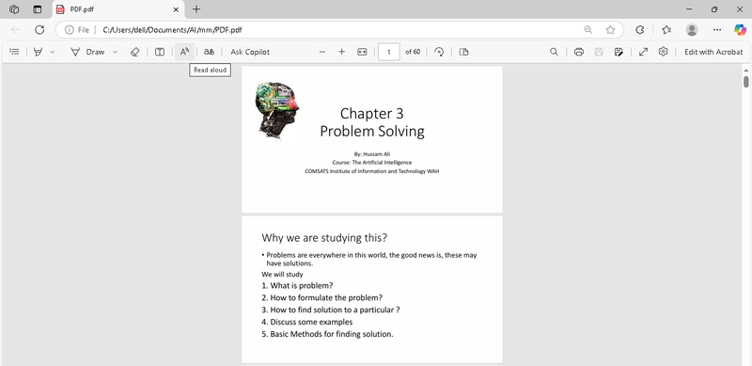
Task: Start Read aloud
Action: [x=184, y=52]
